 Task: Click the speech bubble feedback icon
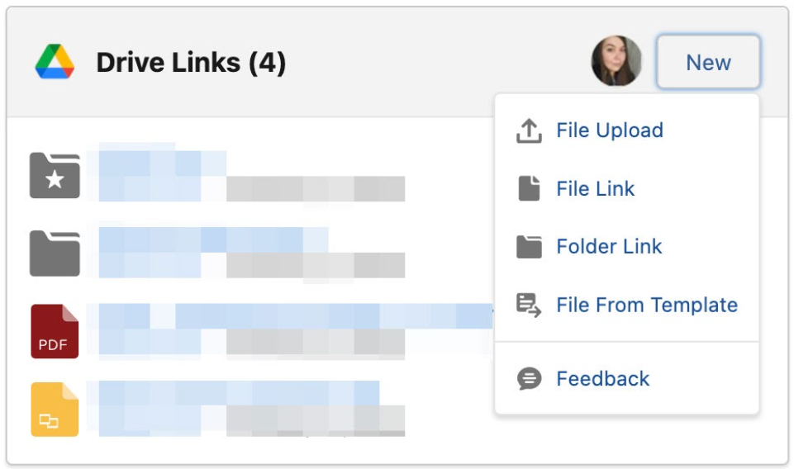coord(529,378)
